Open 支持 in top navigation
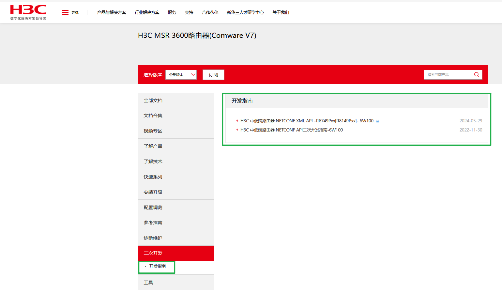 [189, 12]
